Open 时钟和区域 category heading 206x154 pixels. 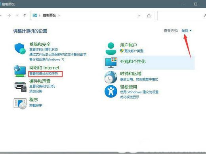tap(131, 73)
